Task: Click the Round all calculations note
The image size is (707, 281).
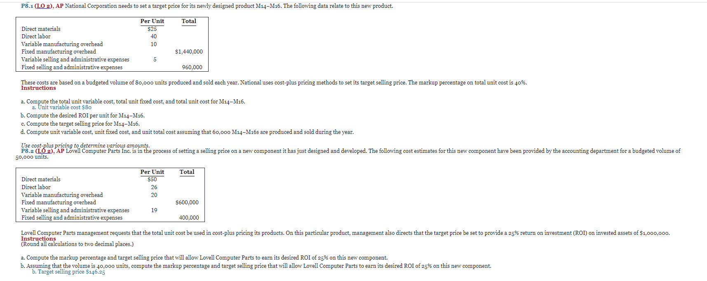Action: tap(77, 244)
